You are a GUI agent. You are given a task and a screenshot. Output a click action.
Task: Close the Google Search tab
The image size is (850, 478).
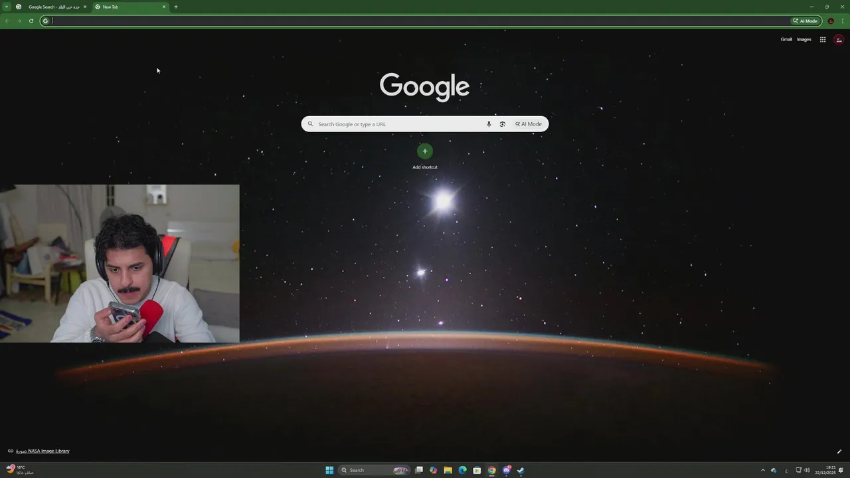pyautogui.click(x=85, y=7)
